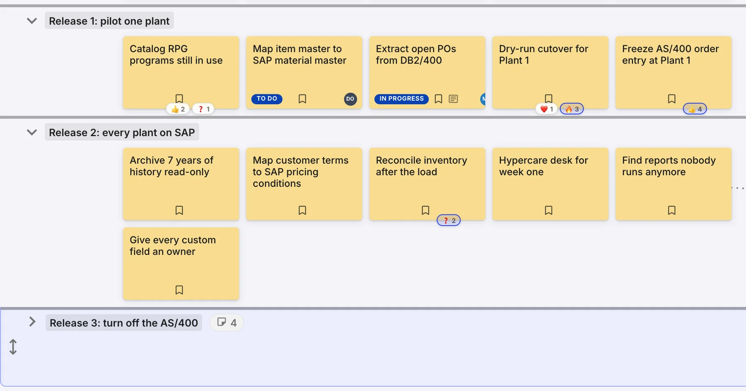The height and width of the screenshot is (391, 746).
Task: Select the Release 2: every plant on SAP title
Action: (x=122, y=133)
